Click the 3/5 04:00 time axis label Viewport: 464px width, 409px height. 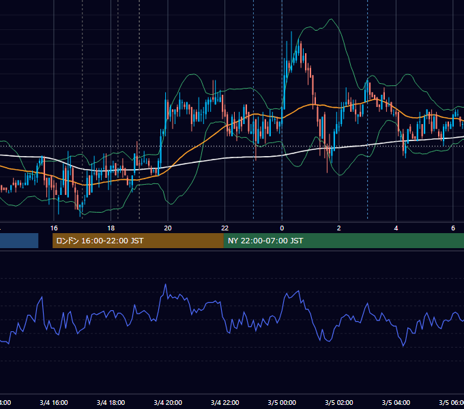tap(396, 402)
